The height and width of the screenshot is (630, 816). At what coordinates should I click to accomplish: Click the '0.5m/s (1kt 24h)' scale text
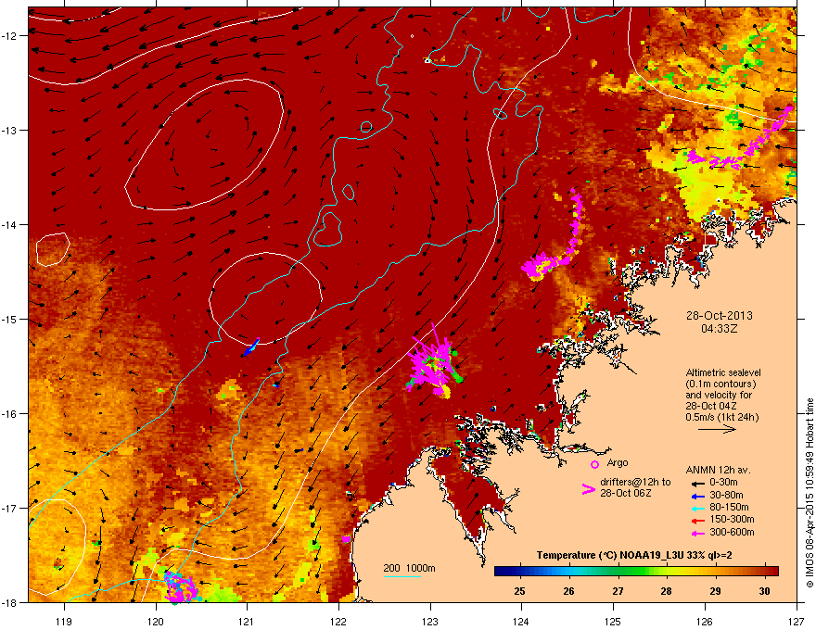(721, 417)
